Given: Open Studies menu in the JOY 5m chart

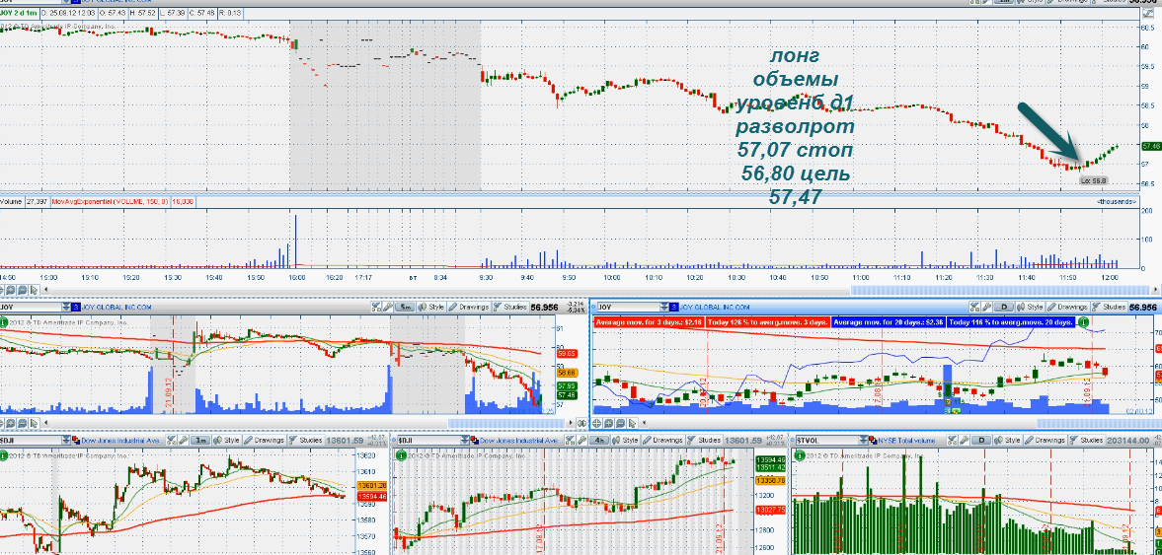Looking at the screenshot, I should [x=509, y=308].
